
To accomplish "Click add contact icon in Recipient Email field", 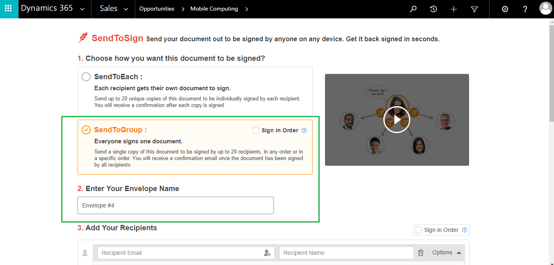I will 267,253.
